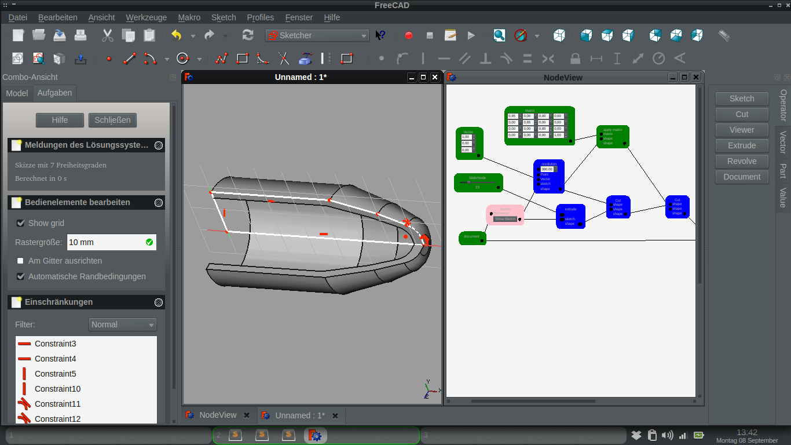Collapse the Meldungen des Lösungssystems section

pos(159,145)
